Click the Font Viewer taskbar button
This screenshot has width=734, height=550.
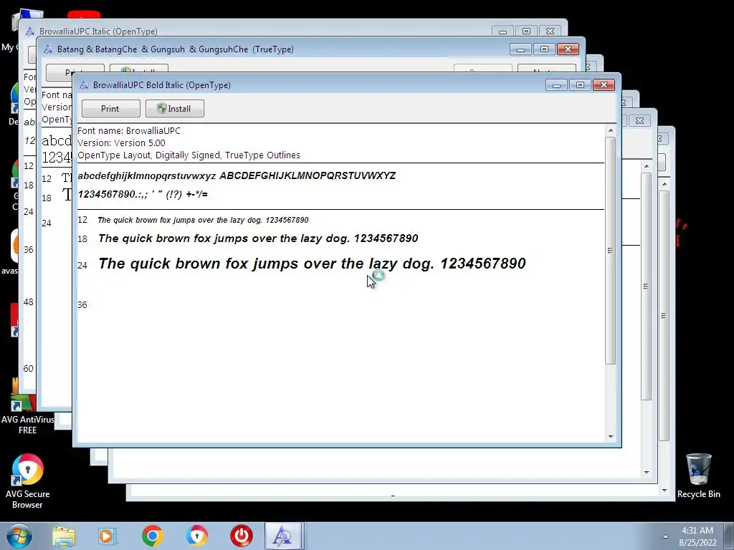tap(282, 536)
